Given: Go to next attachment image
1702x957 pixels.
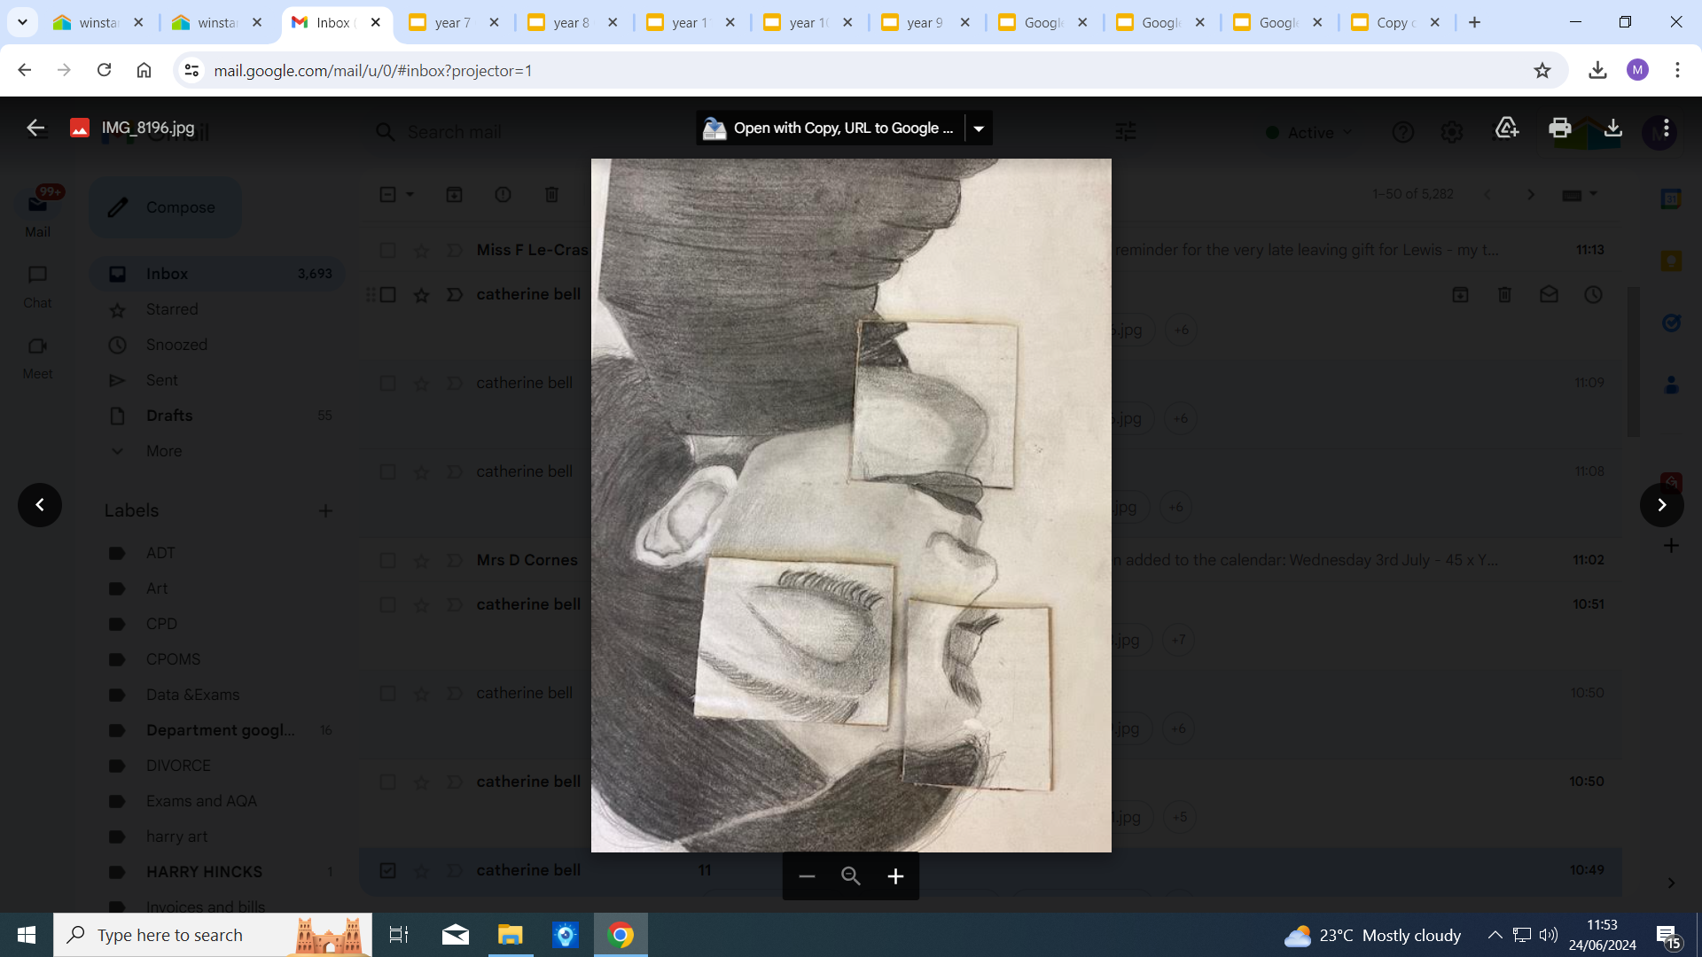Looking at the screenshot, I should [x=1662, y=505].
